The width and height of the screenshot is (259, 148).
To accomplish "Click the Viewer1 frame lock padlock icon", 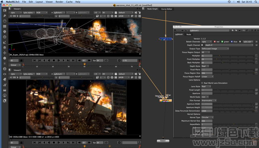I will (x=21, y=60).
